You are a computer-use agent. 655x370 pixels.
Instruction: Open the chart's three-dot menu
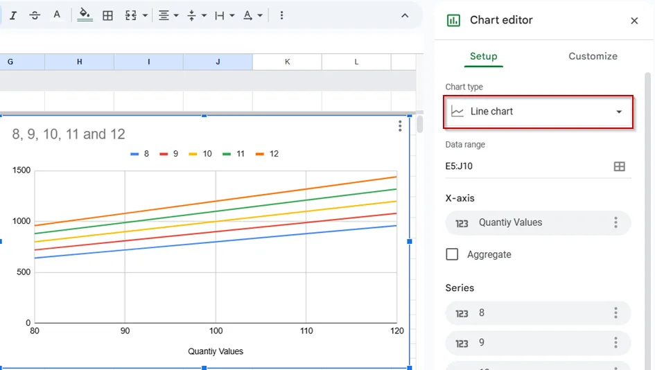click(x=400, y=125)
